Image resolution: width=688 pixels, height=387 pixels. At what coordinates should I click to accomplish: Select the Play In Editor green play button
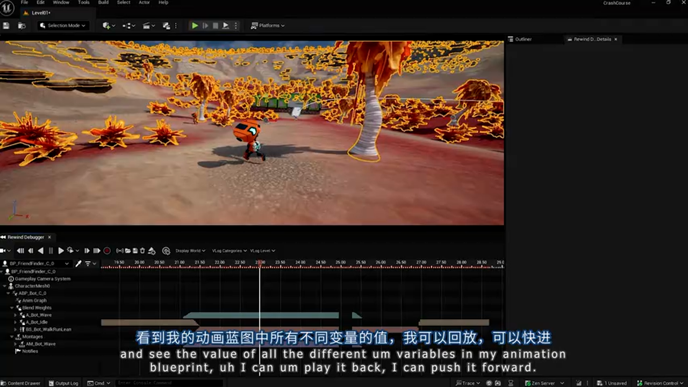pos(195,25)
